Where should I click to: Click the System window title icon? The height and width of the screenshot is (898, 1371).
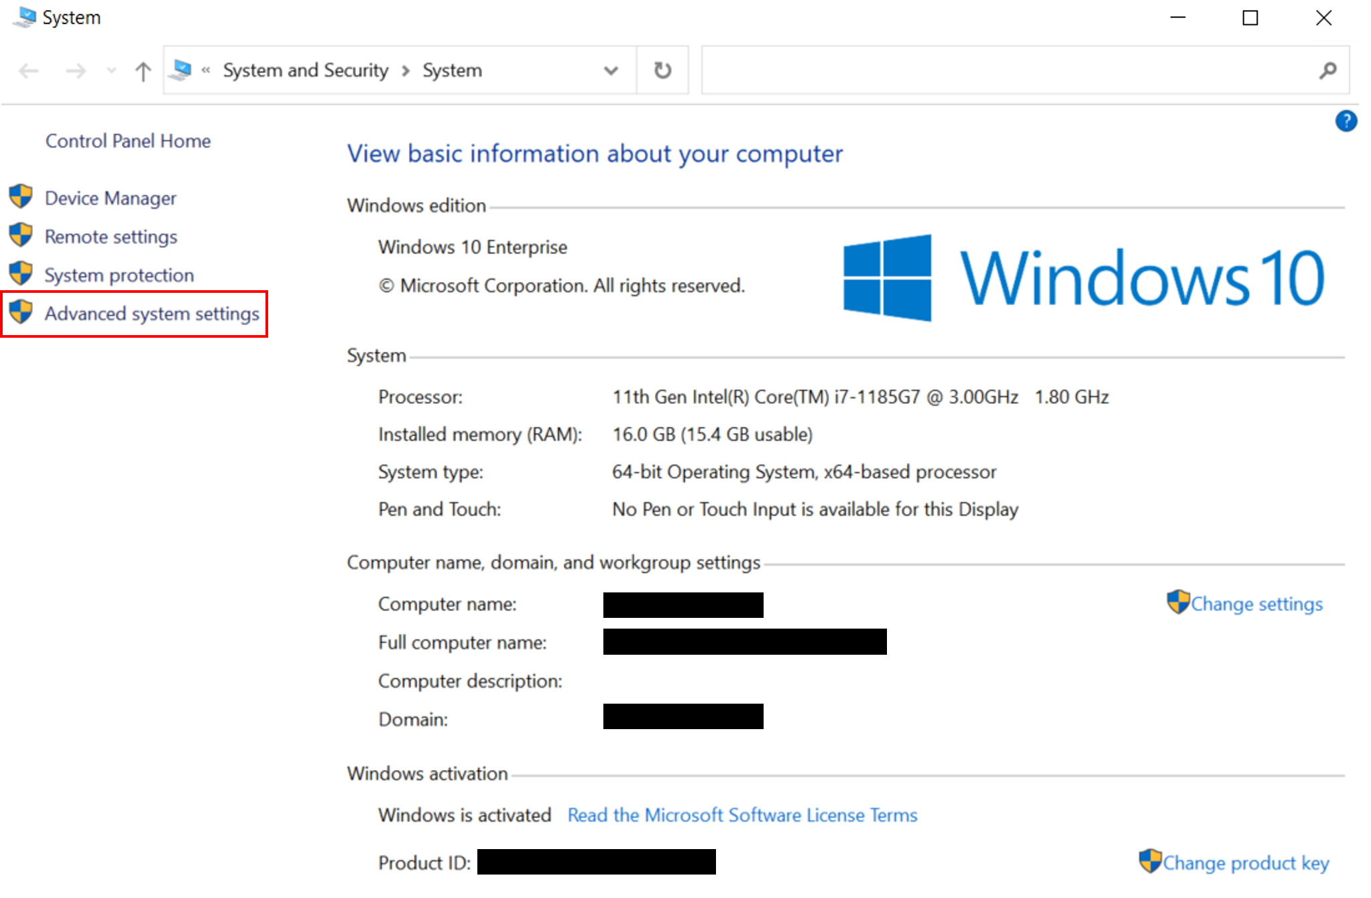coord(24,17)
